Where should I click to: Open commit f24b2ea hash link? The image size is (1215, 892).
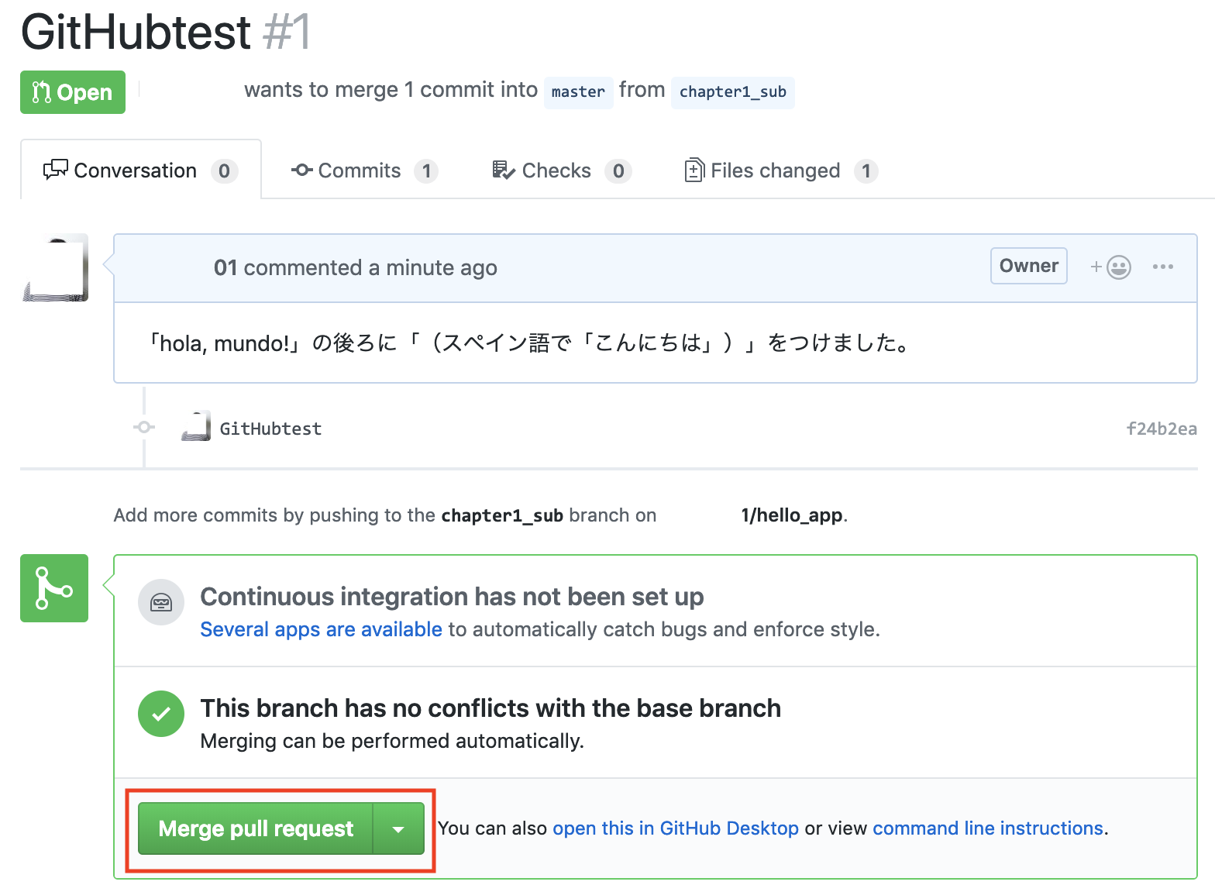[x=1161, y=429]
